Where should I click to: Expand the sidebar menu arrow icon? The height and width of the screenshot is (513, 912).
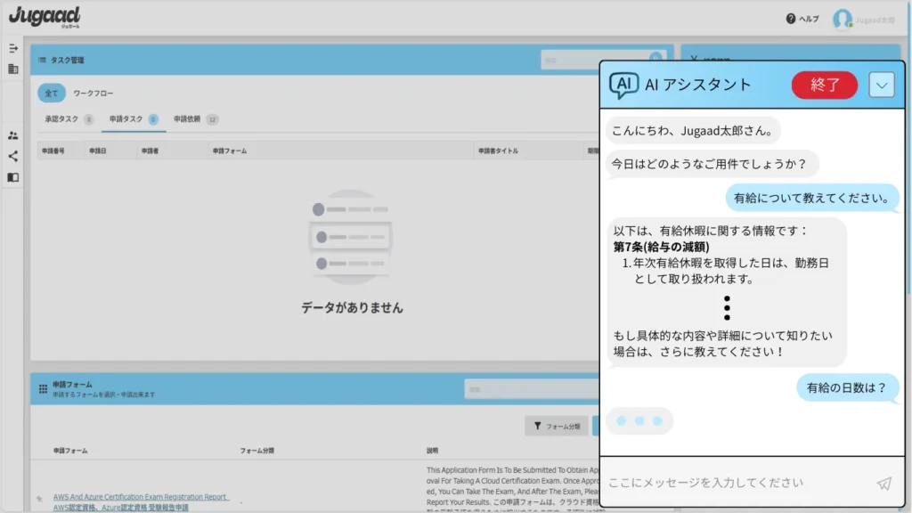point(13,48)
